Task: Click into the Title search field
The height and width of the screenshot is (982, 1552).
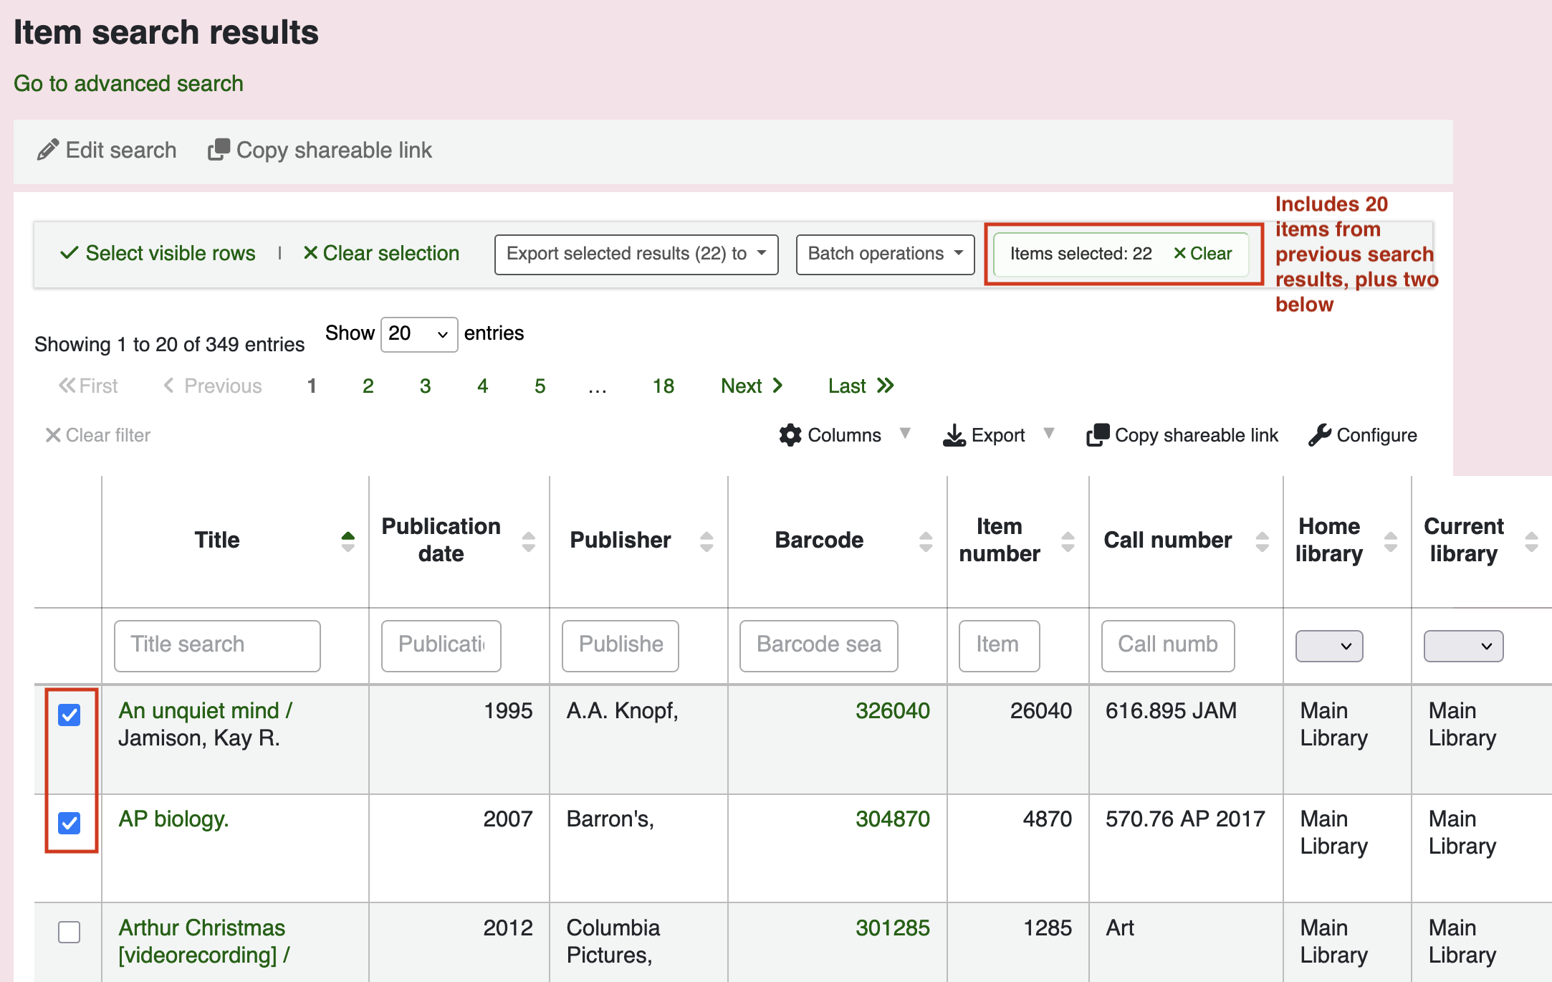Action: click(216, 645)
